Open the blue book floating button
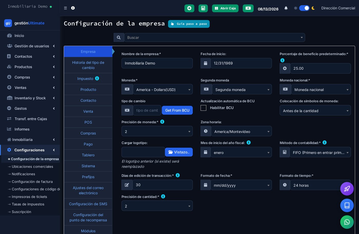 click(347, 206)
